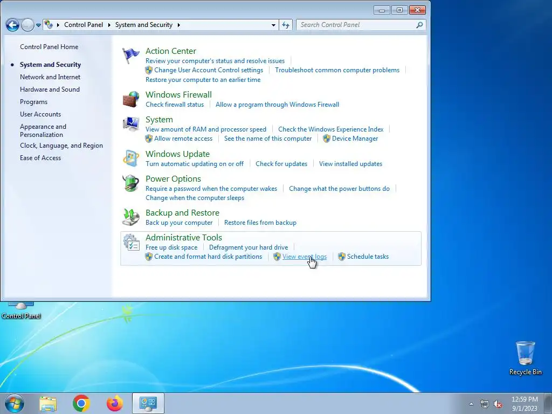Click the muted volume tray icon
This screenshot has height=414, width=552.
pyautogui.click(x=498, y=404)
